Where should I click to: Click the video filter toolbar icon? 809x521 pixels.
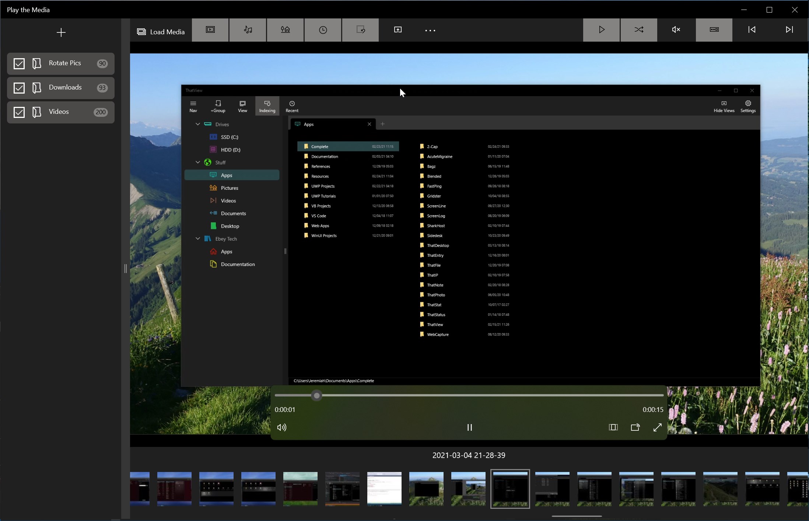210,30
